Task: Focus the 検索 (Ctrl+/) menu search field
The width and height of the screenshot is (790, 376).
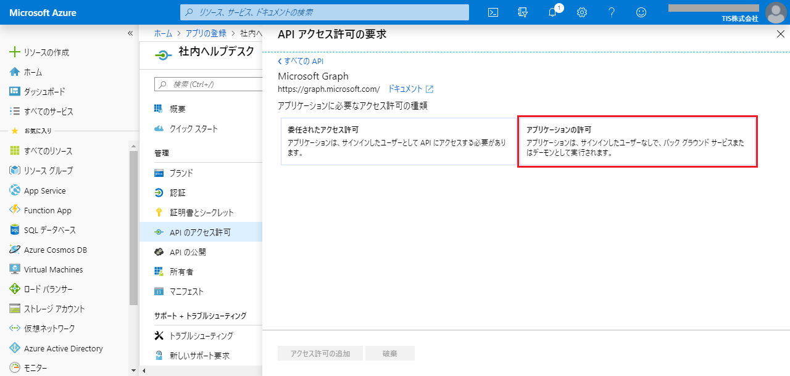Action: [208, 84]
